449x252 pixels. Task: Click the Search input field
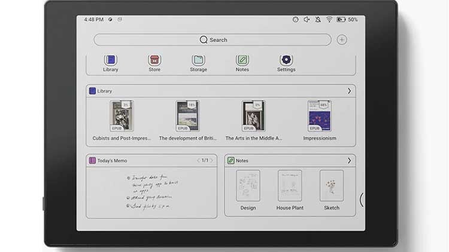point(213,40)
